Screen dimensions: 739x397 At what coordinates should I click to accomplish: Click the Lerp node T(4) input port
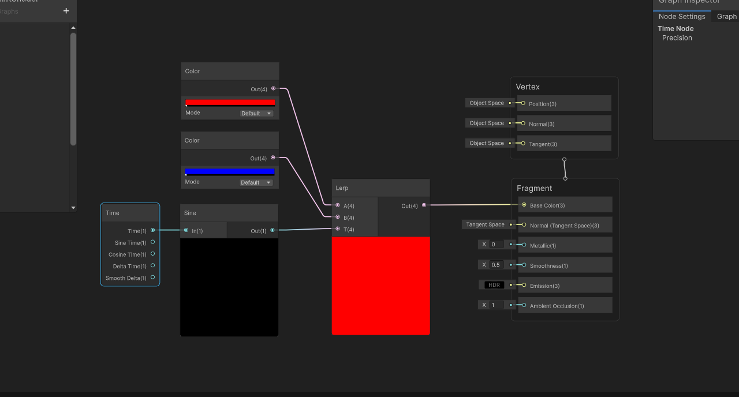[x=338, y=229]
